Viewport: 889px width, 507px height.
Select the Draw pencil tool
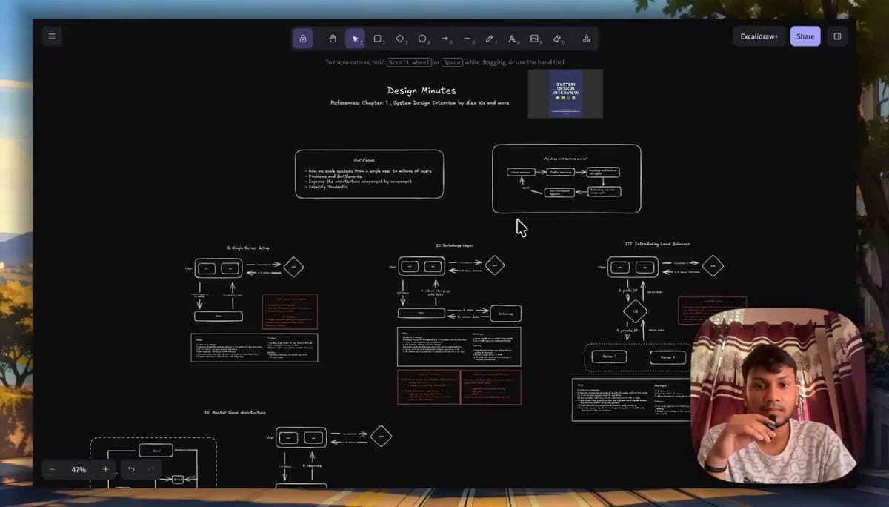490,39
